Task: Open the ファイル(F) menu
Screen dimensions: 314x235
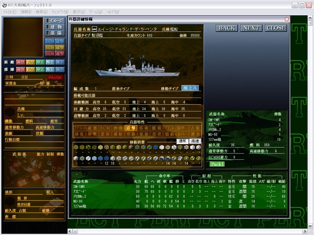Action: [9, 12]
